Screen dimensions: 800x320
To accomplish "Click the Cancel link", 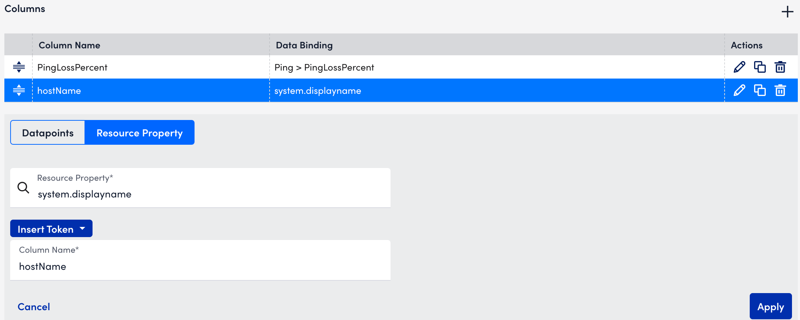I will tap(34, 307).
